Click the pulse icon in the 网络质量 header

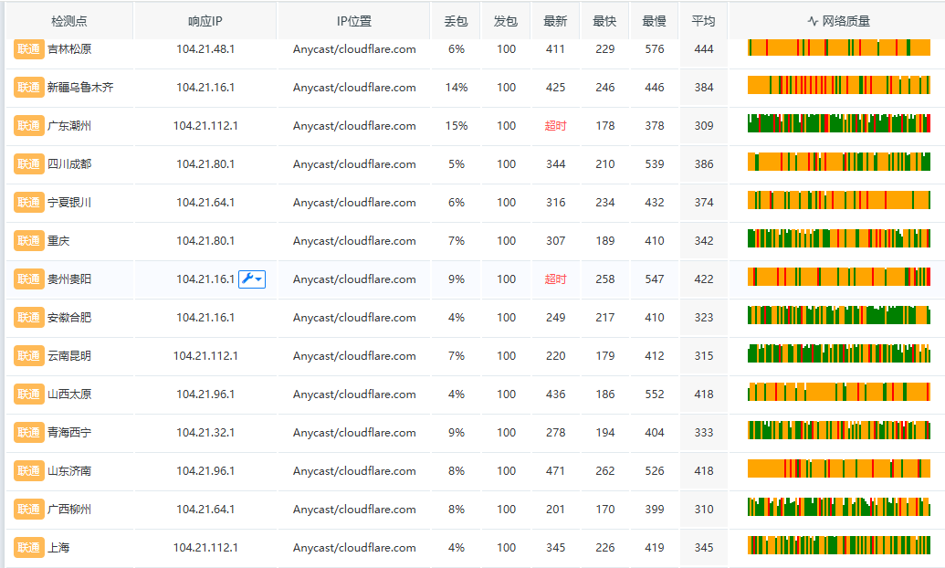(813, 21)
